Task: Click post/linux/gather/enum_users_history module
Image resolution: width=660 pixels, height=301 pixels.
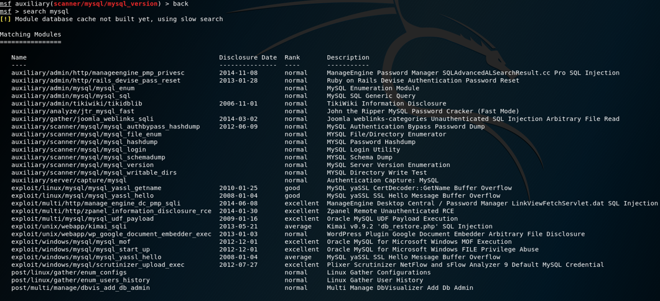Action: point(80,280)
